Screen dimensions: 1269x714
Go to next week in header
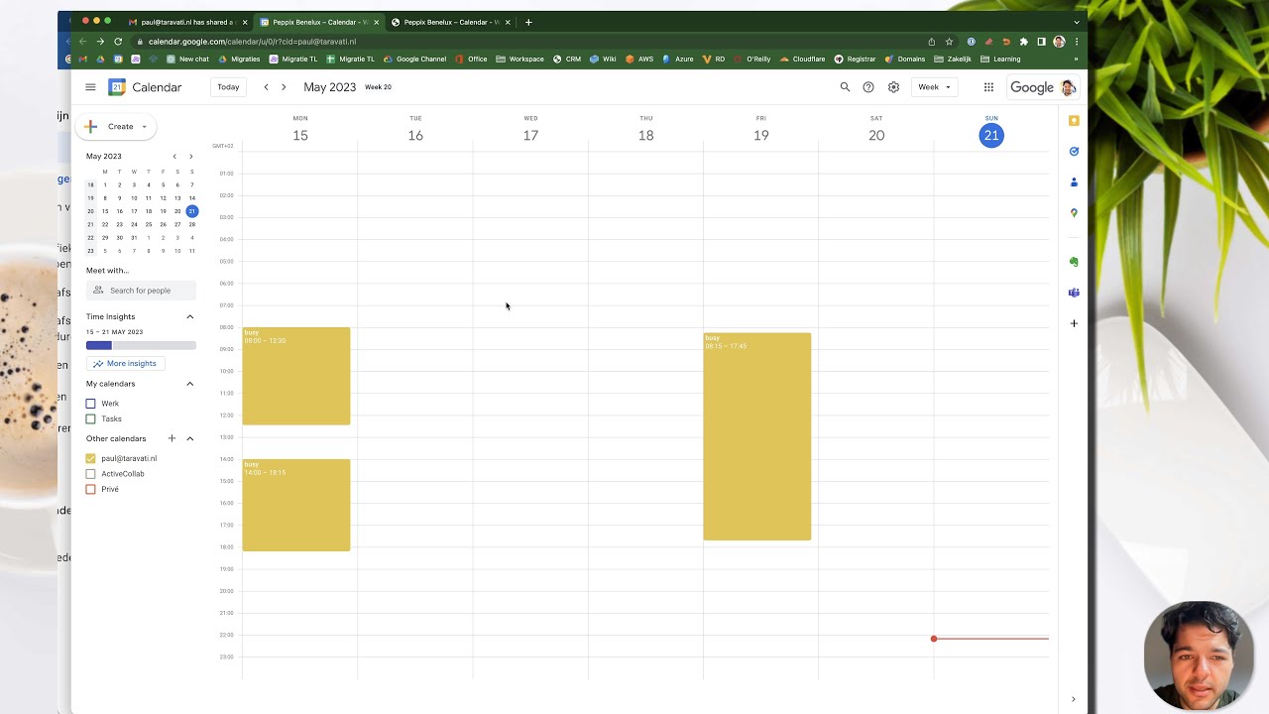coord(284,87)
